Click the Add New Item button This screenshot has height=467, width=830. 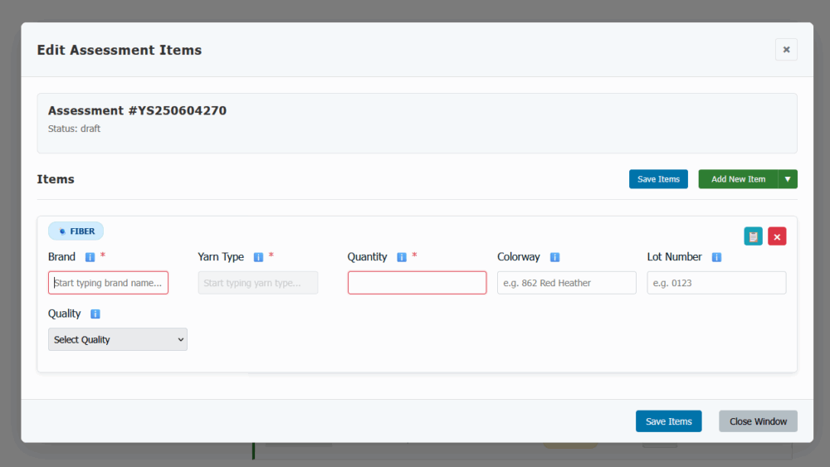738,179
